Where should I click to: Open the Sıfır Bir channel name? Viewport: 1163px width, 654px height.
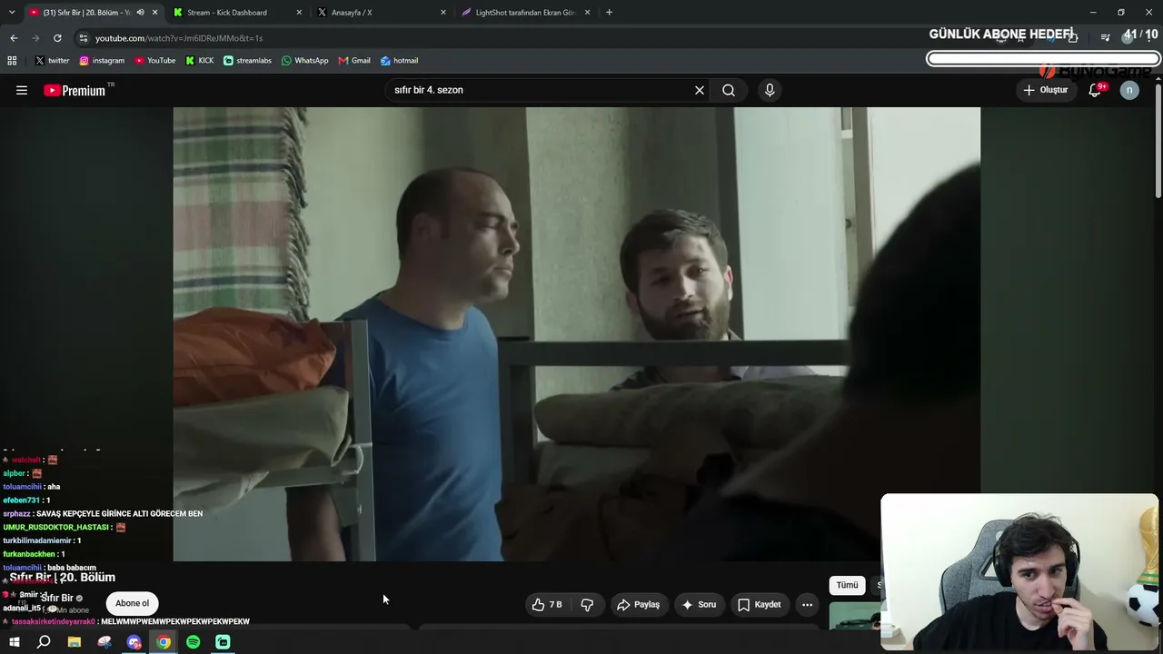57,598
